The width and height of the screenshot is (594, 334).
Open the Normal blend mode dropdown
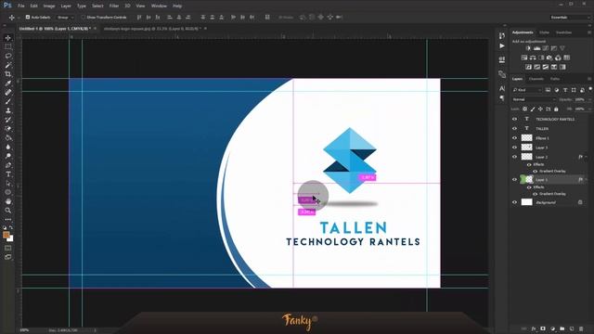click(534, 99)
